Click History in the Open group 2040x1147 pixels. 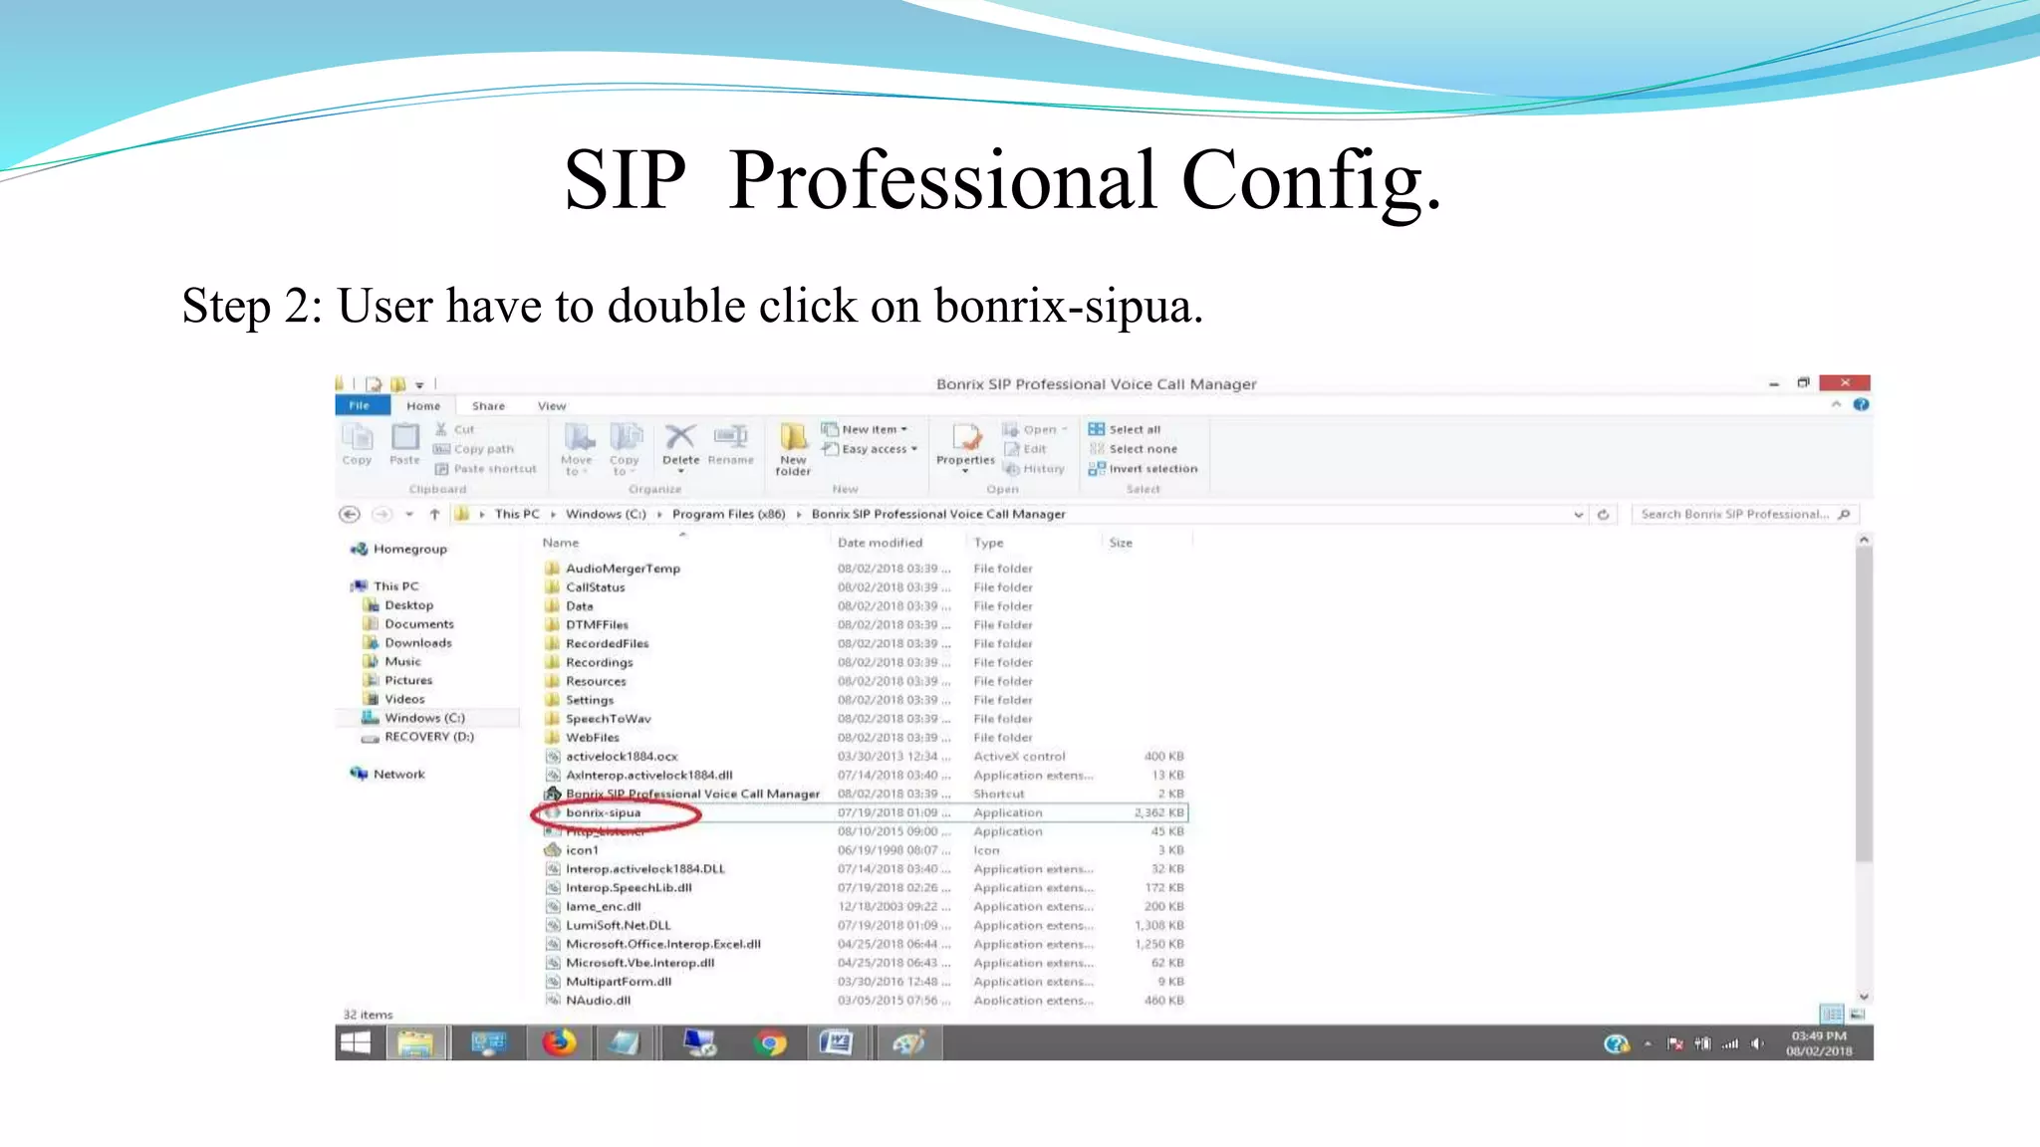(x=1035, y=469)
